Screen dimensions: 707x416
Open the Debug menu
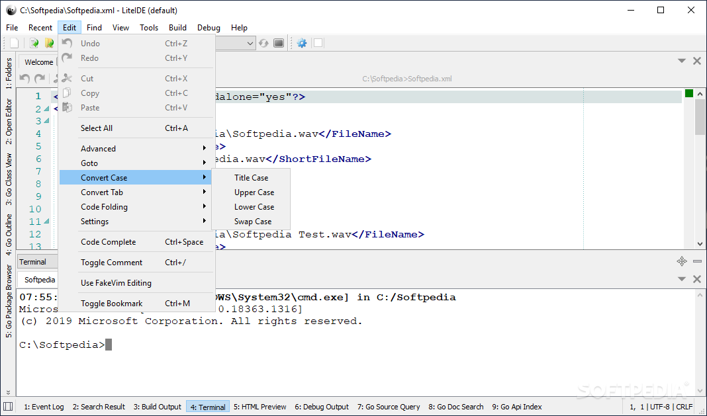click(x=209, y=28)
